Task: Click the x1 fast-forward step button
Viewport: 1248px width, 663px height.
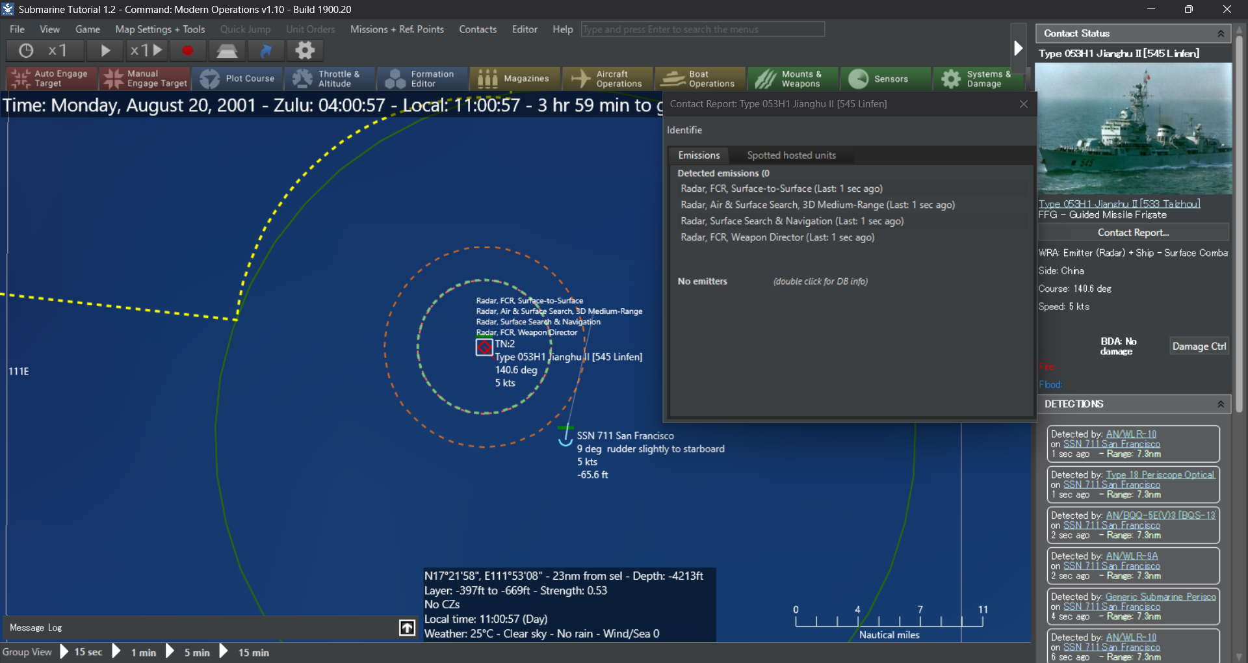Action: tap(146, 50)
